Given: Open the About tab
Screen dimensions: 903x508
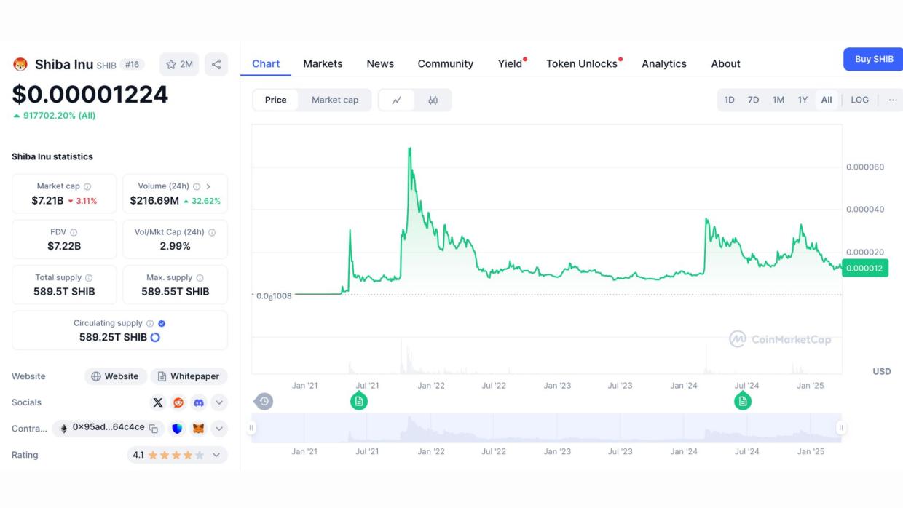Looking at the screenshot, I should pyautogui.click(x=725, y=64).
